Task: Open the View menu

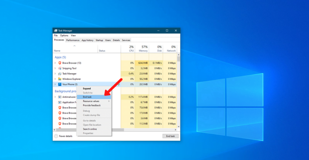Action: 73,35
